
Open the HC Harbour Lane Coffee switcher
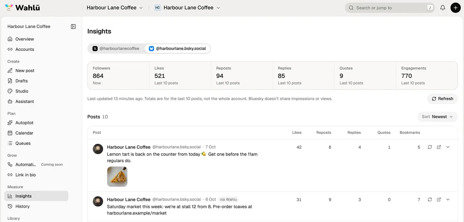[187, 8]
